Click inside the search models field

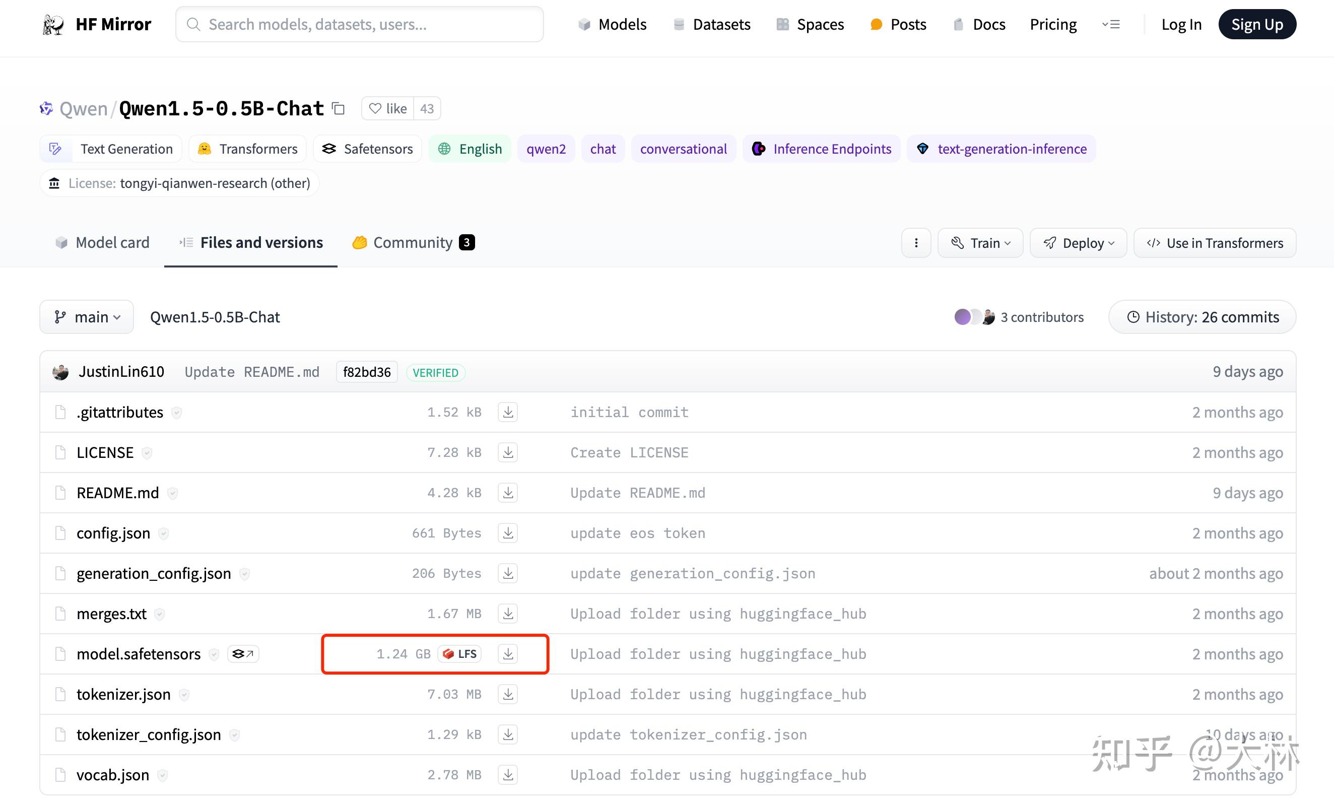click(x=360, y=24)
